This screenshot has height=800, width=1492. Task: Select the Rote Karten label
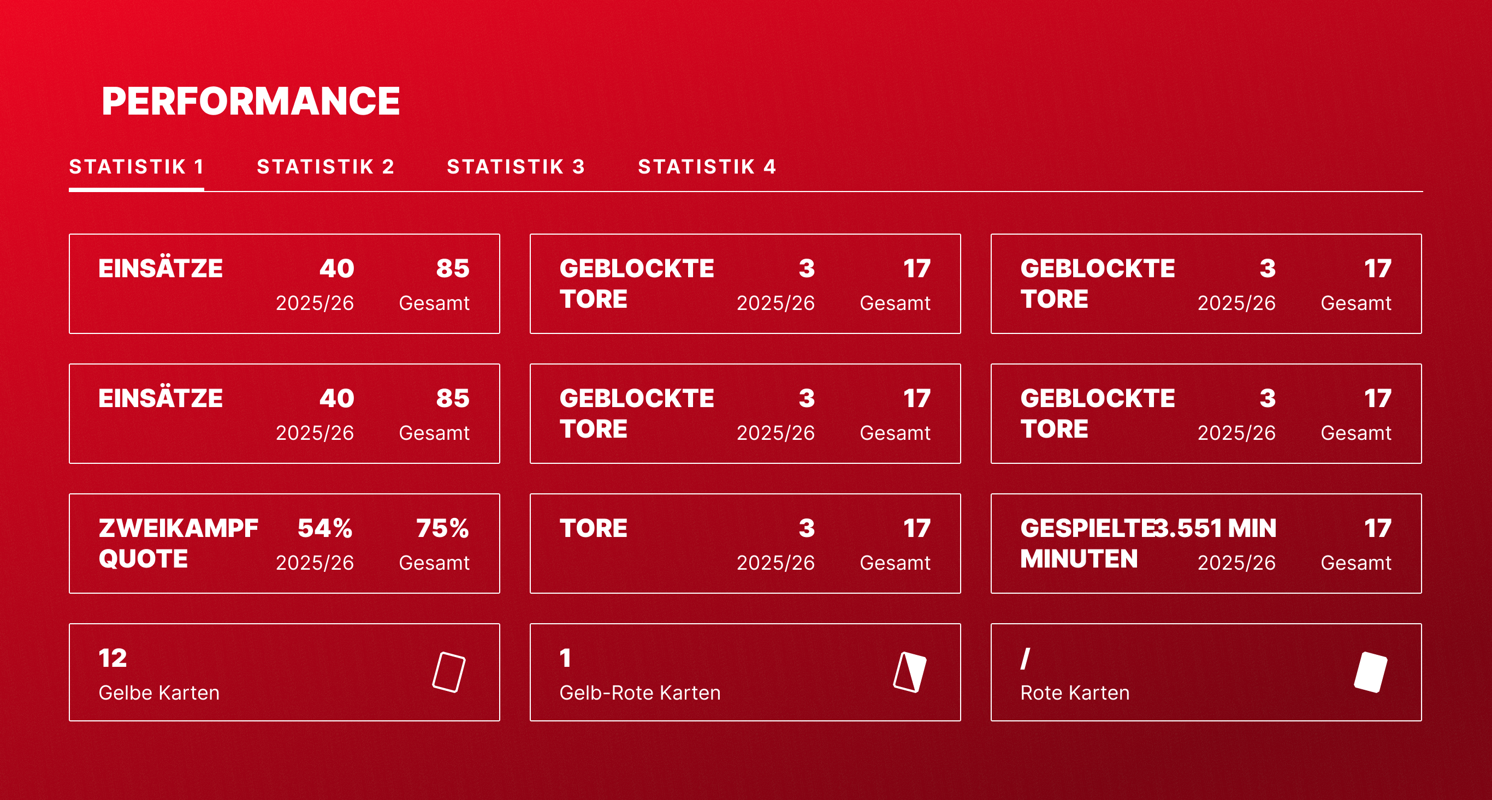coord(1074,692)
